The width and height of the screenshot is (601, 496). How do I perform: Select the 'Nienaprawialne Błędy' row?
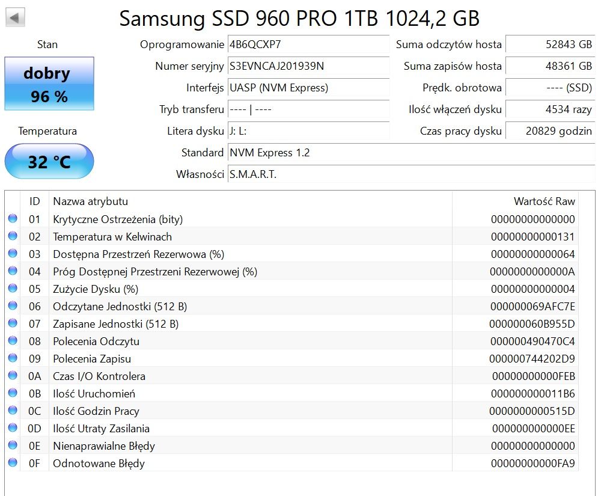coord(291,445)
